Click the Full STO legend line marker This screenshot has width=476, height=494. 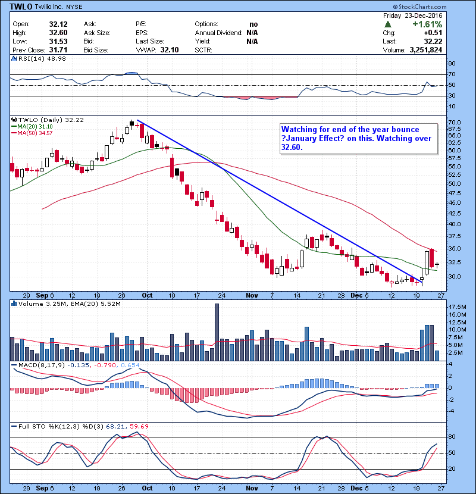tap(14, 426)
